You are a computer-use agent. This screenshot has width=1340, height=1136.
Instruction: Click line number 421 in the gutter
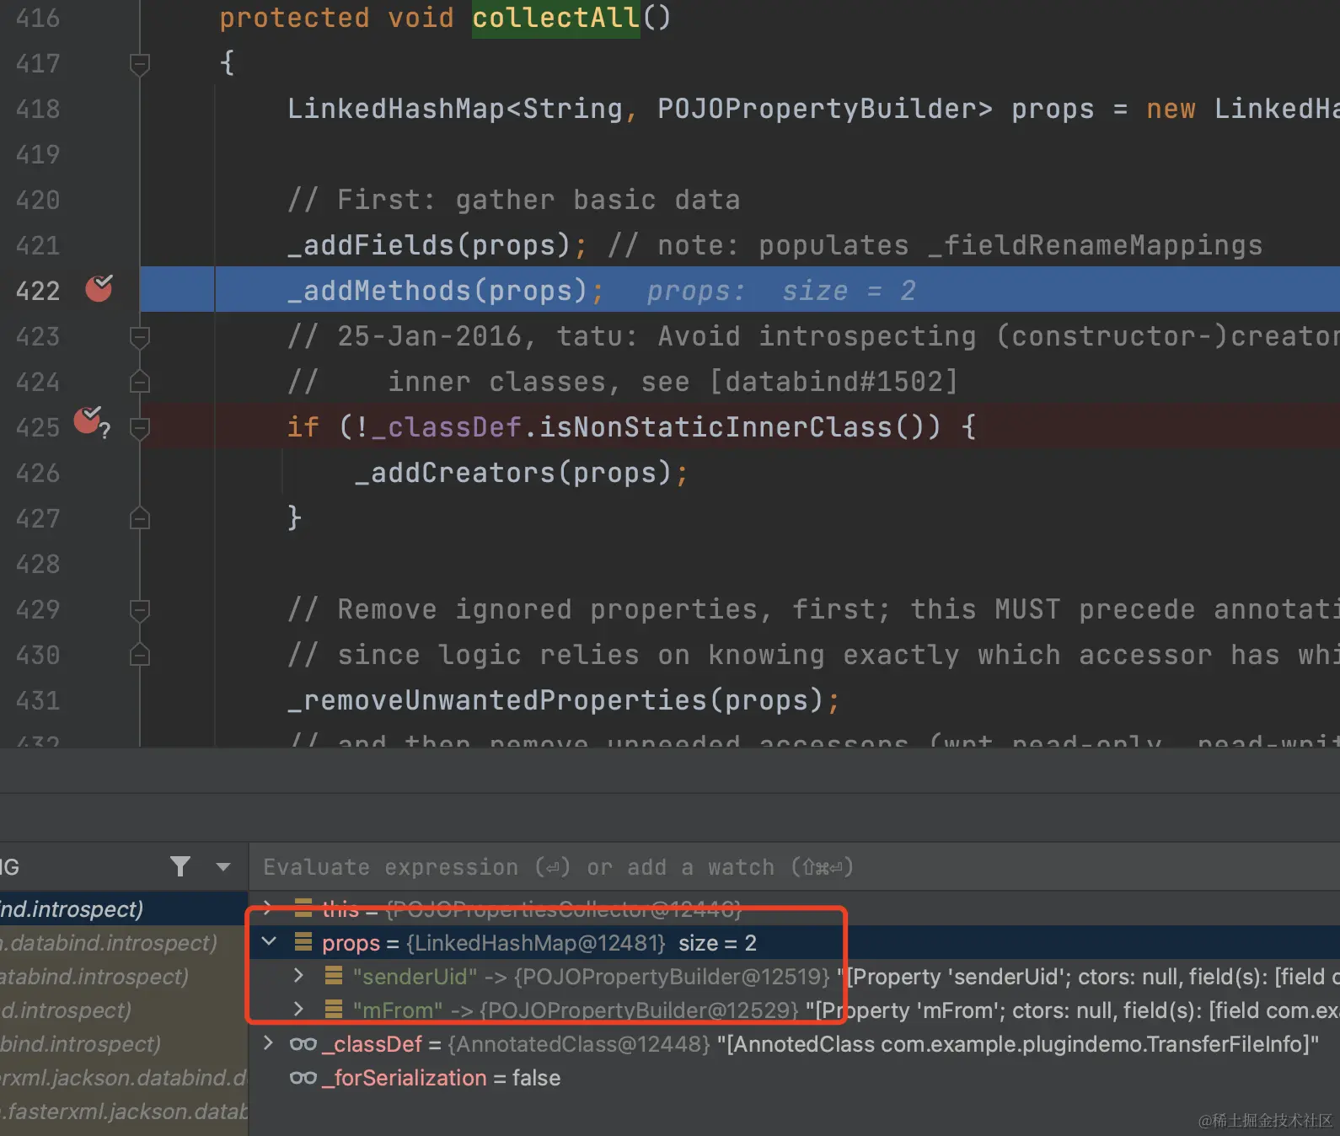38,245
